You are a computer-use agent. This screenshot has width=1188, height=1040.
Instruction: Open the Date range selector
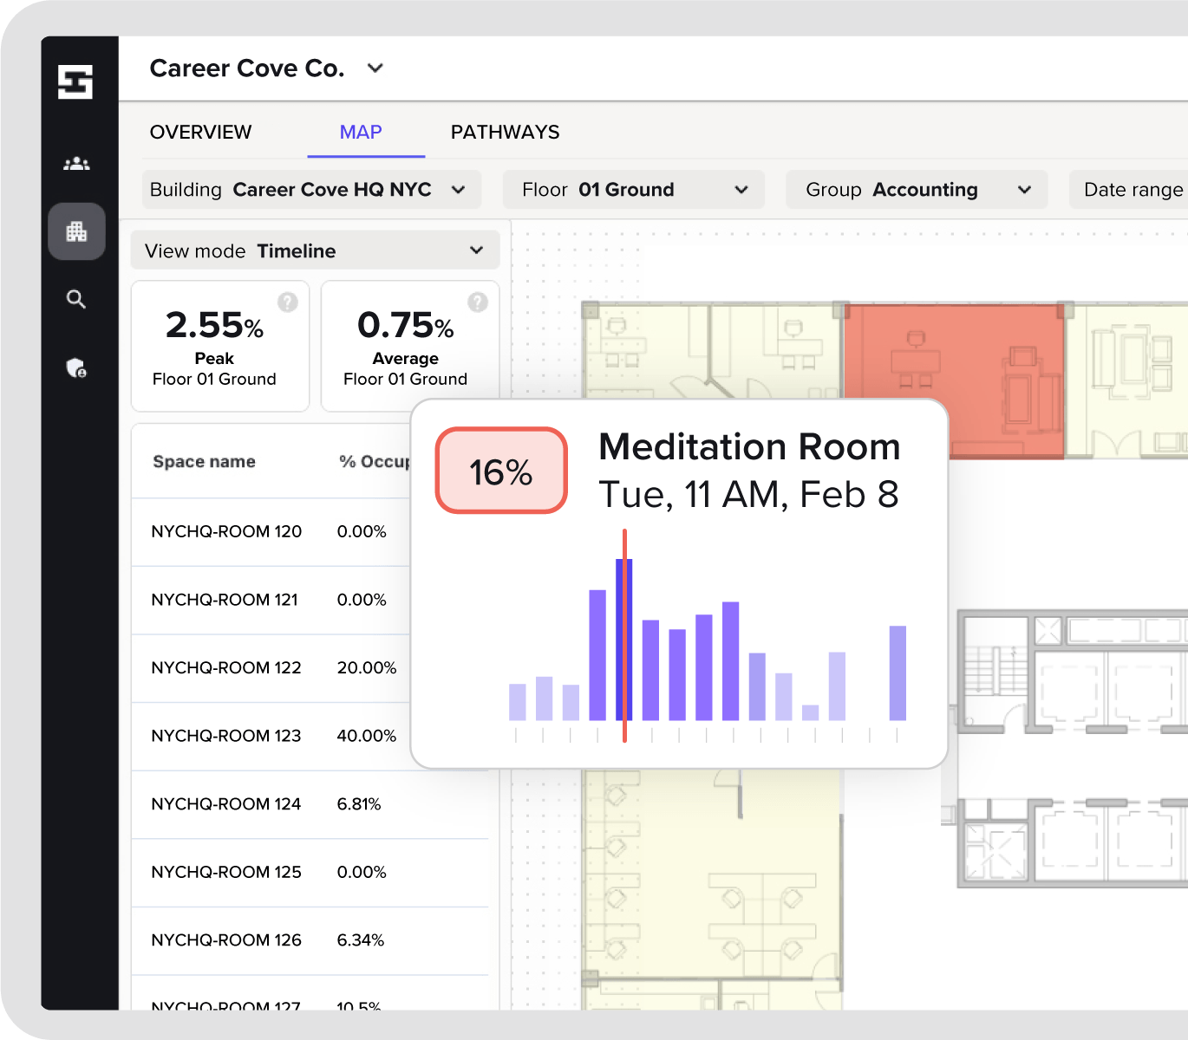(1129, 190)
